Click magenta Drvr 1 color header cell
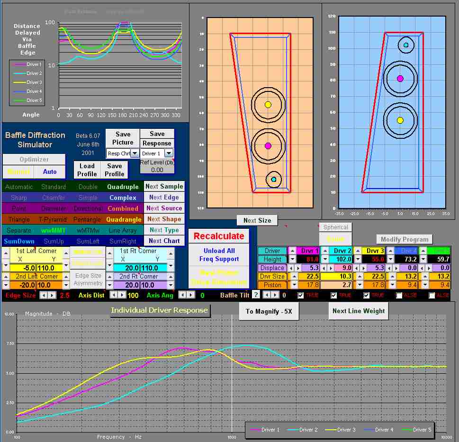 click(307, 251)
